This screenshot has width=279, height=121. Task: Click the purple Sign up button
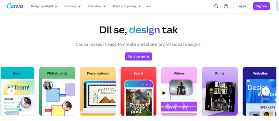261,6
